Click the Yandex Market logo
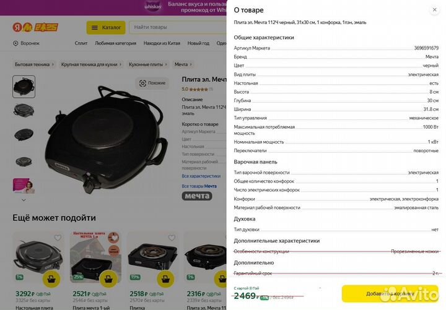The image size is (446, 310). click(35, 27)
